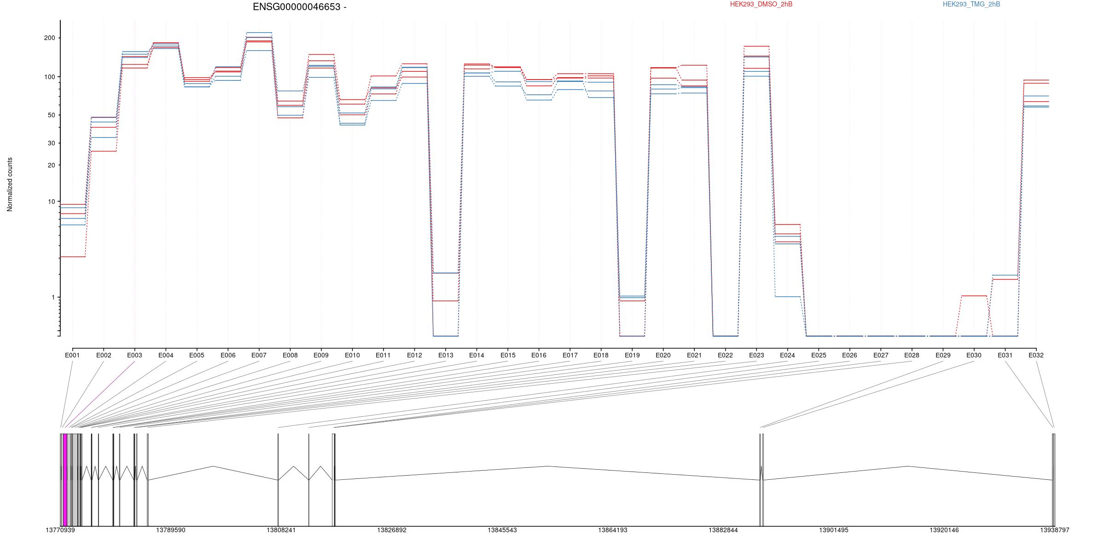Viewport: 1105px width, 552px height.
Task: Click genomic coordinate 13845543
Action: pos(502,530)
